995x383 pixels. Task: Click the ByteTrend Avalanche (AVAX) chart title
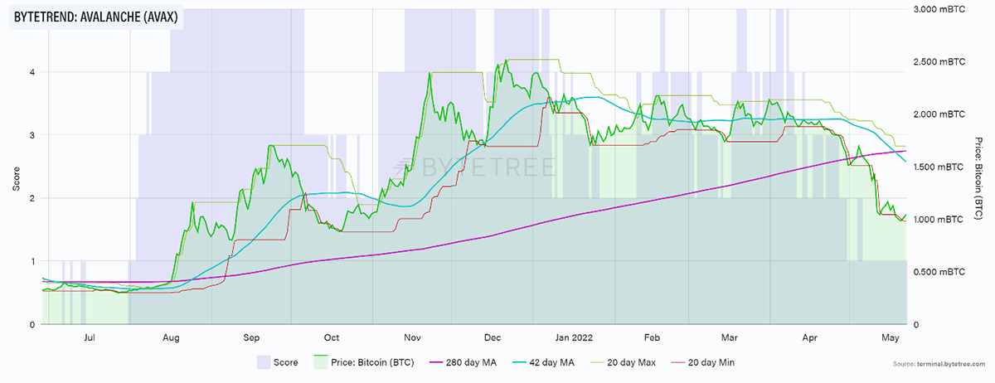tap(98, 16)
